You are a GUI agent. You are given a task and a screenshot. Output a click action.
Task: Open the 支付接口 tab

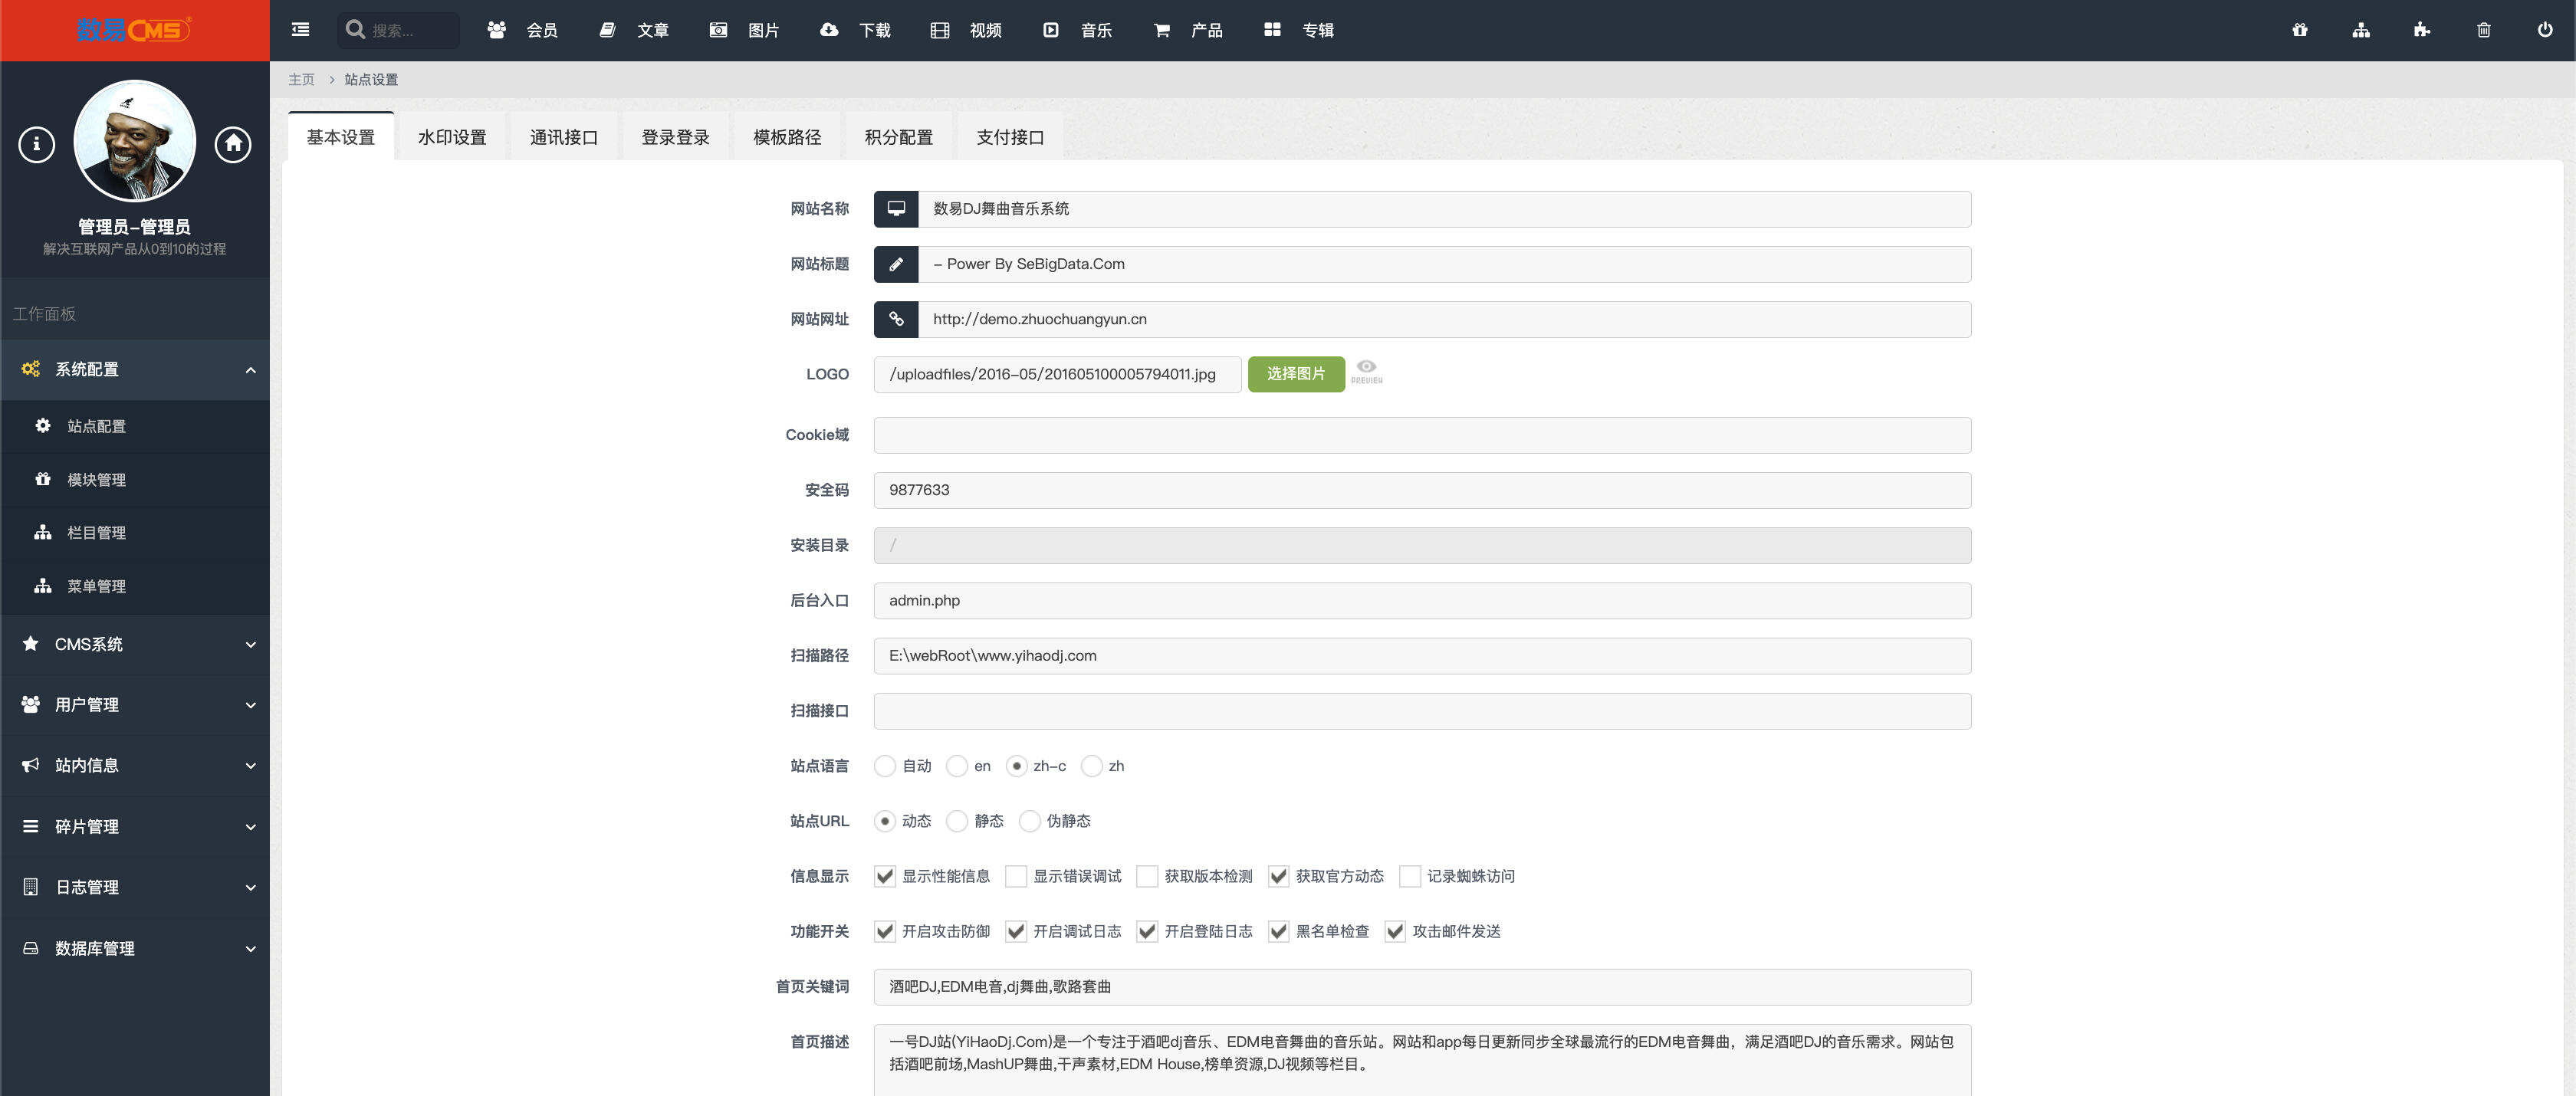point(1010,136)
